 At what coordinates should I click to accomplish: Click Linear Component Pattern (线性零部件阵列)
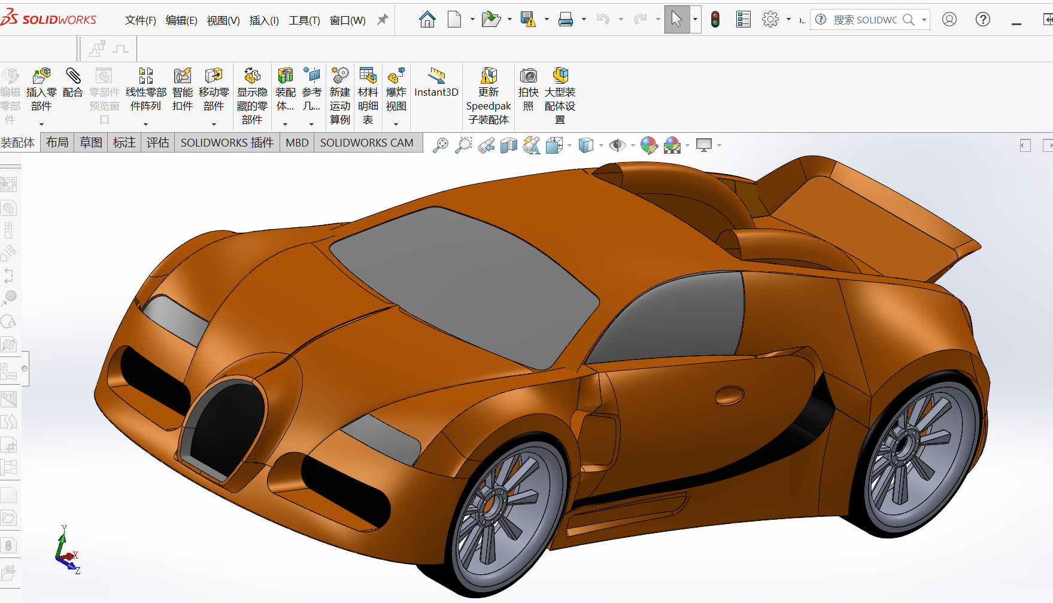146,90
